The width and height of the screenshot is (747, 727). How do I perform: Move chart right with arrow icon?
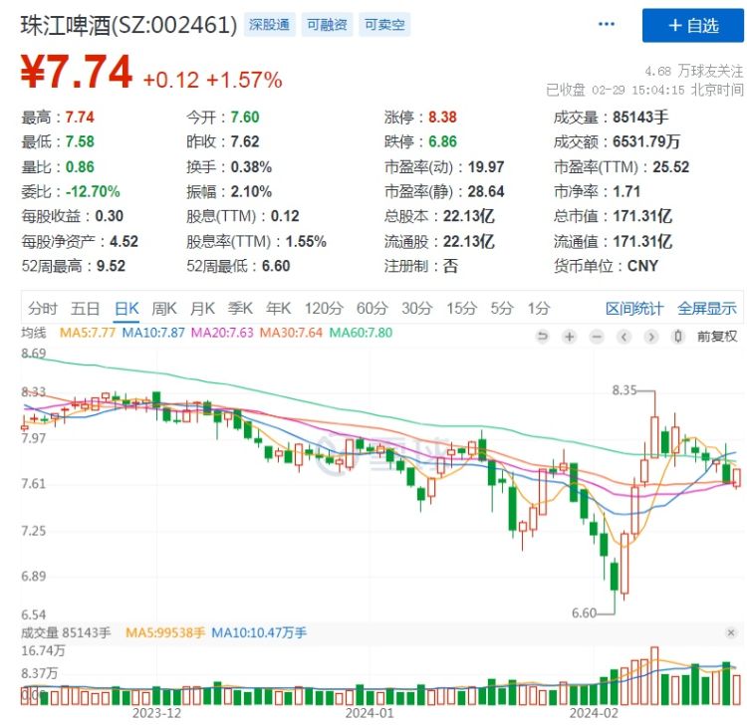[650, 337]
